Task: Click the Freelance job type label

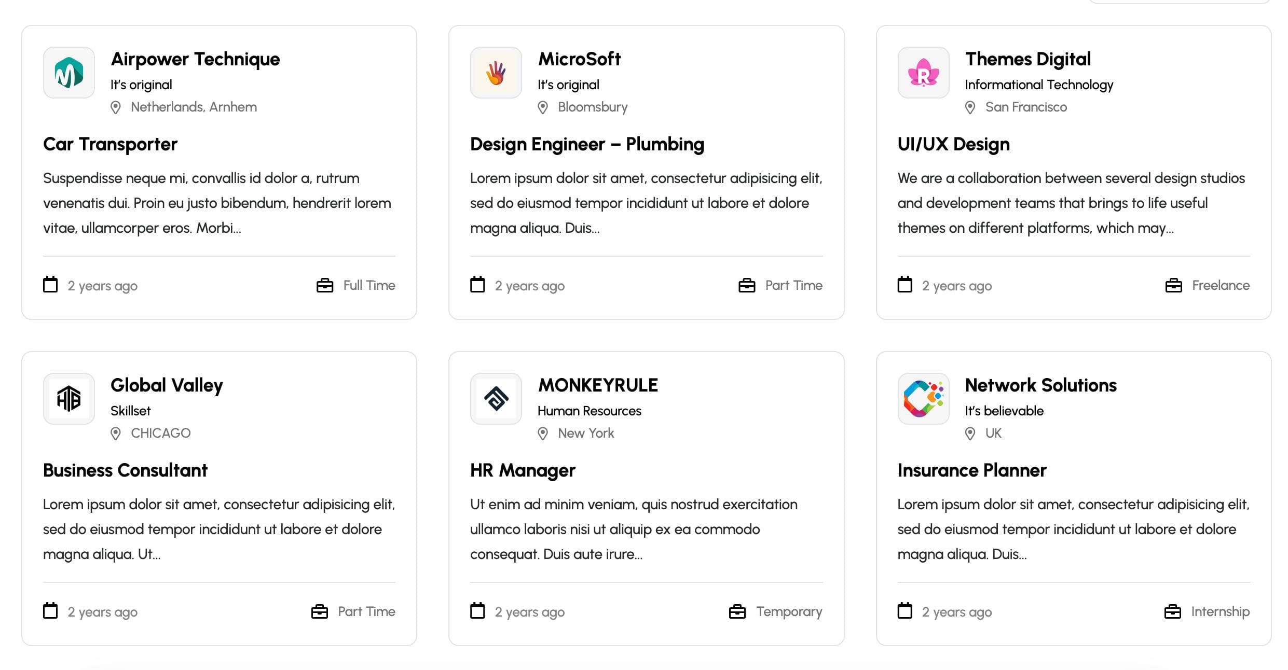Action: coord(1221,286)
